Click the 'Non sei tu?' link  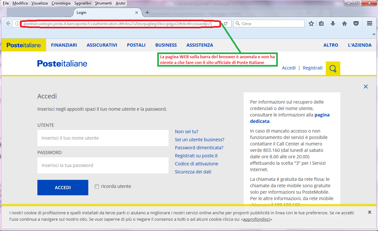(187, 132)
